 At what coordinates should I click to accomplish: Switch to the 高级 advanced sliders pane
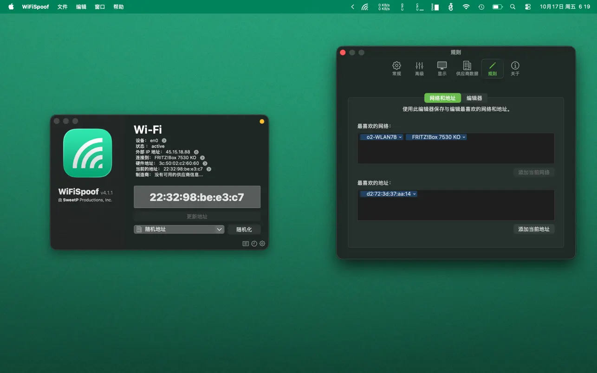click(419, 69)
